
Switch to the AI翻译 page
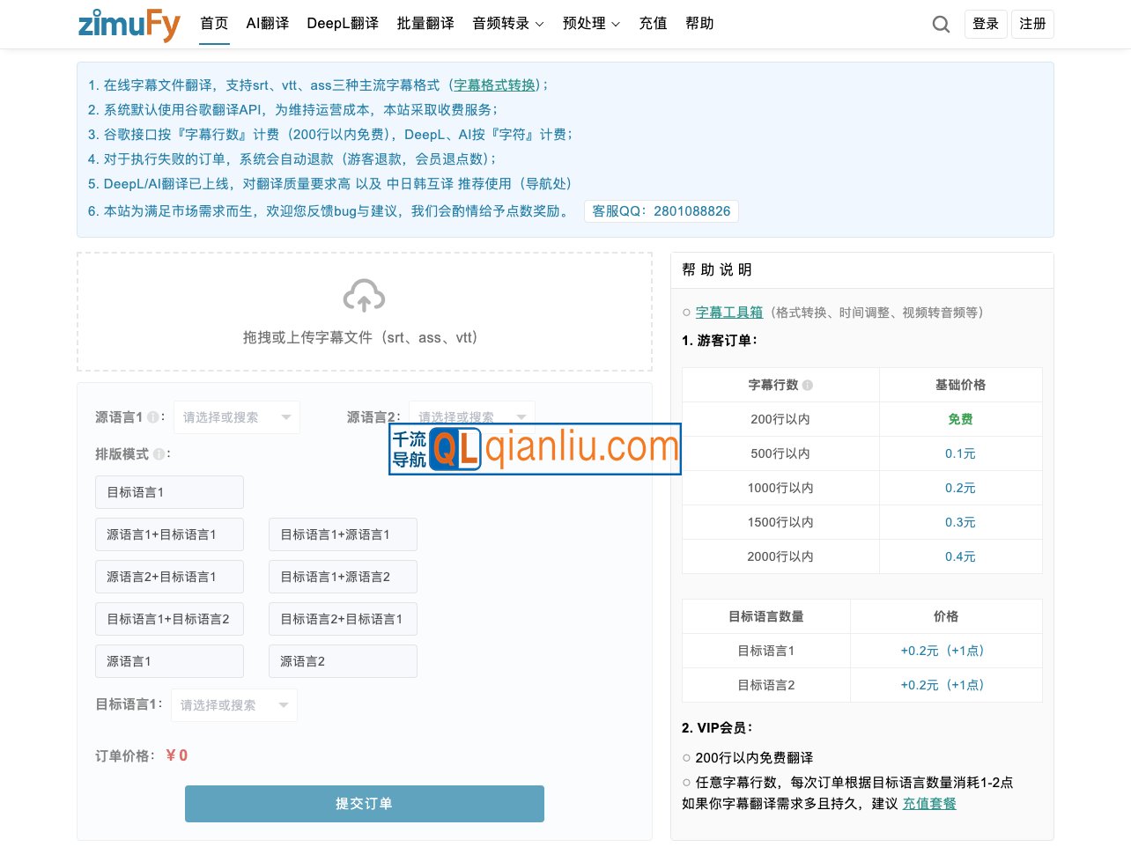click(267, 24)
